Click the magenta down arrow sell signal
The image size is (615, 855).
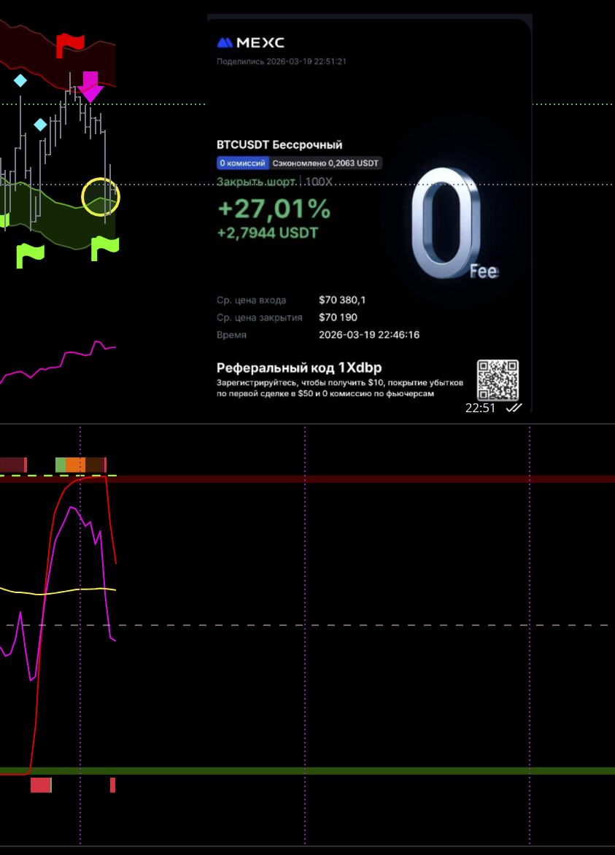click(90, 87)
